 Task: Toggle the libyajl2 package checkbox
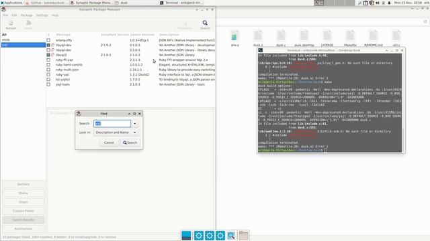tap(48, 55)
